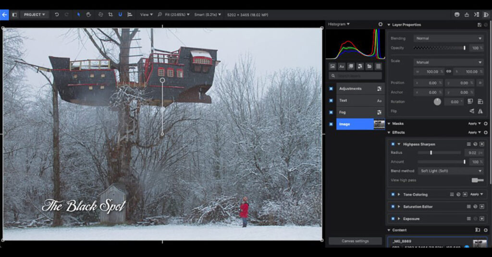
Task: Add a new mask with plus icon
Action: coord(486,124)
